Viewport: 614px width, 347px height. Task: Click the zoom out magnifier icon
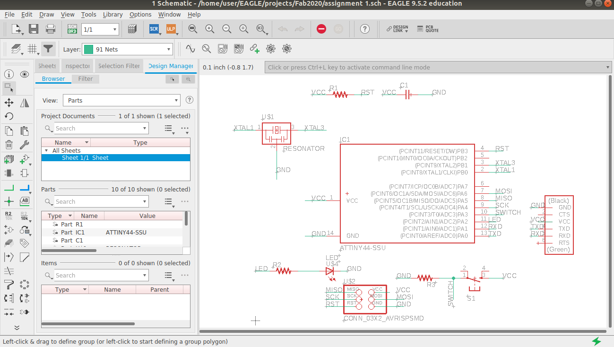[x=226, y=29]
